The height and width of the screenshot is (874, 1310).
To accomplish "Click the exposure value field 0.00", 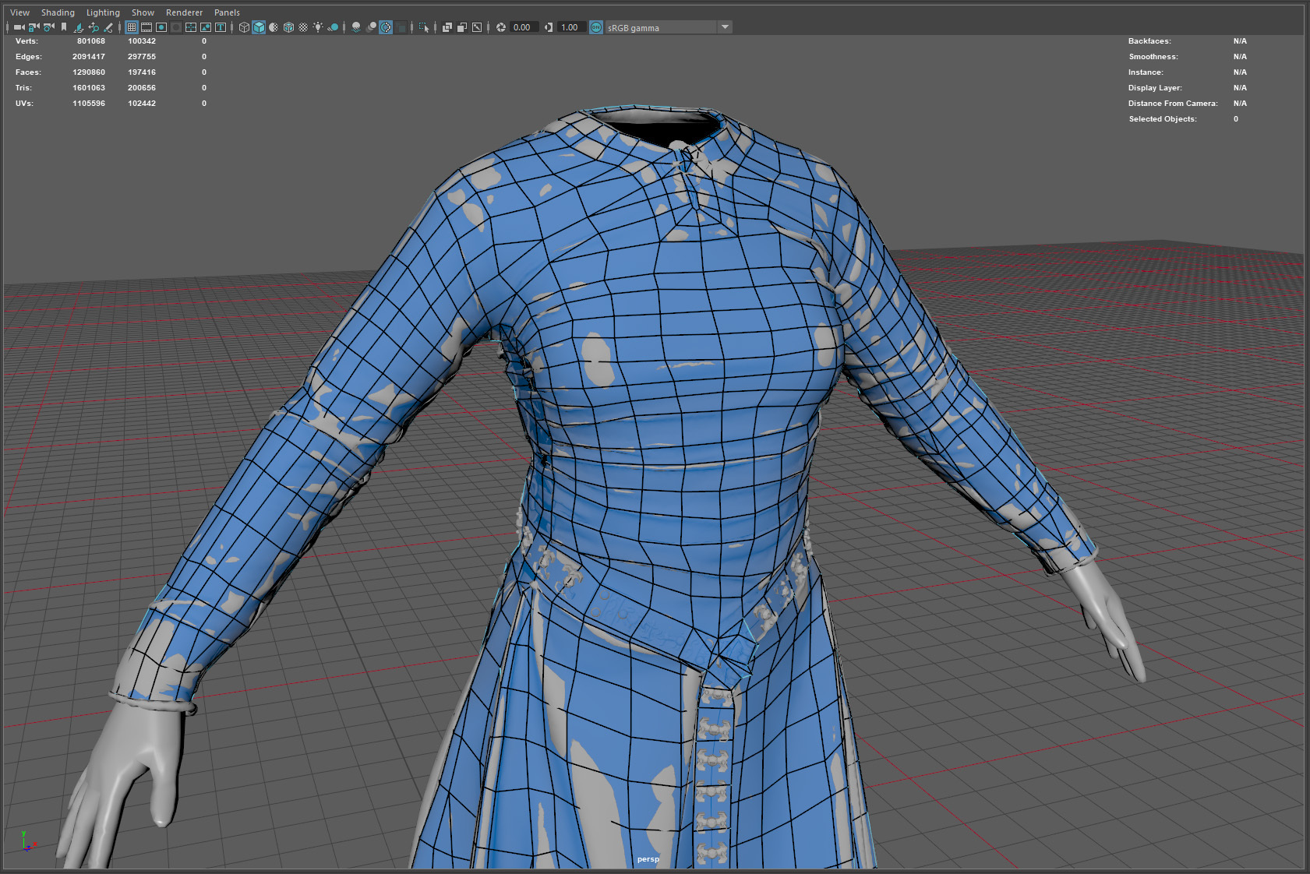I will [x=524, y=27].
